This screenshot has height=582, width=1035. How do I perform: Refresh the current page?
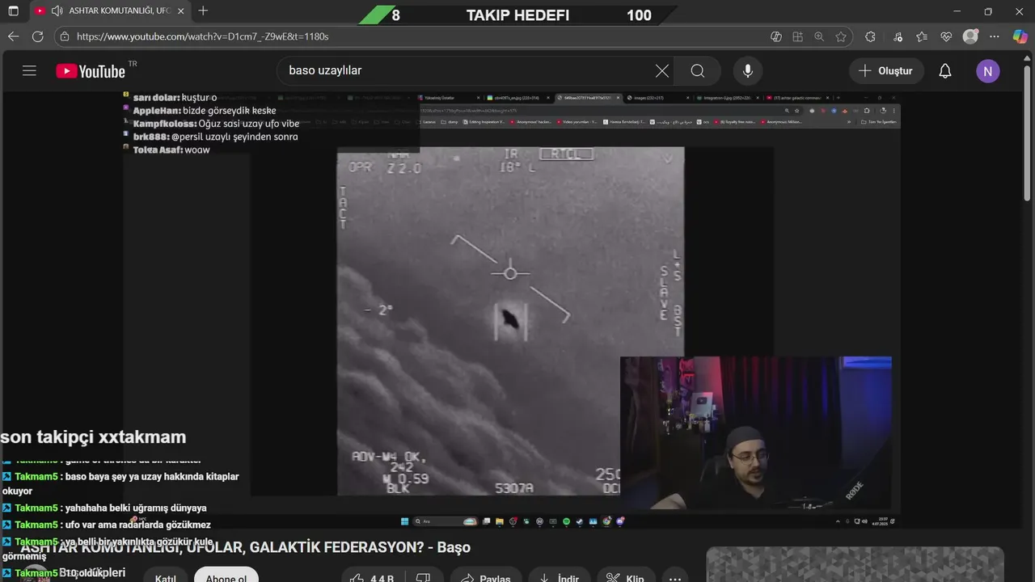click(37, 36)
